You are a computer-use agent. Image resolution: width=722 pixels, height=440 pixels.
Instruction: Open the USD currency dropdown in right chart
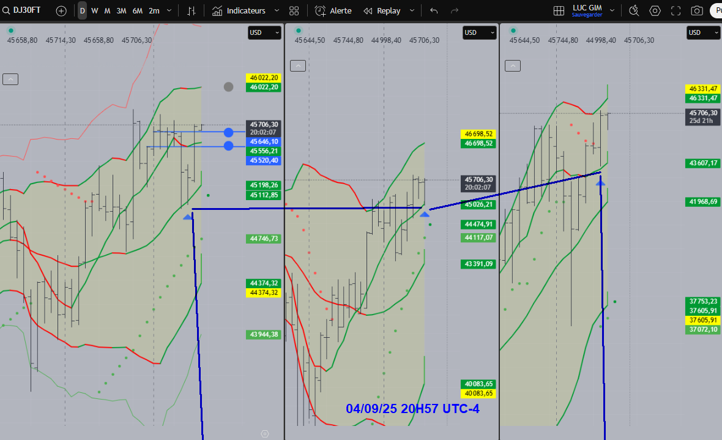pyautogui.click(x=703, y=32)
